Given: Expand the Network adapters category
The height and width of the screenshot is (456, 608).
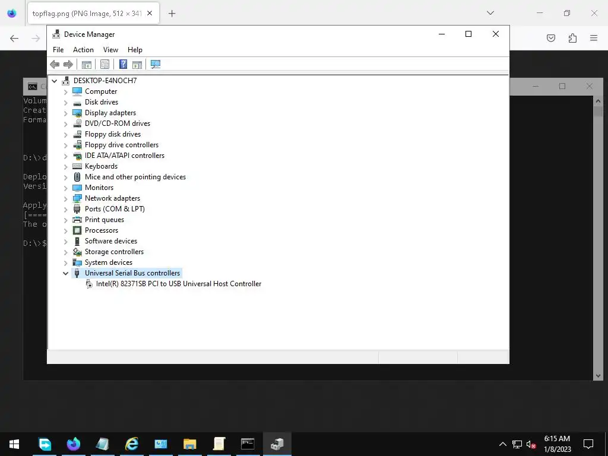Looking at the screenshot, I should click(65, 198).
